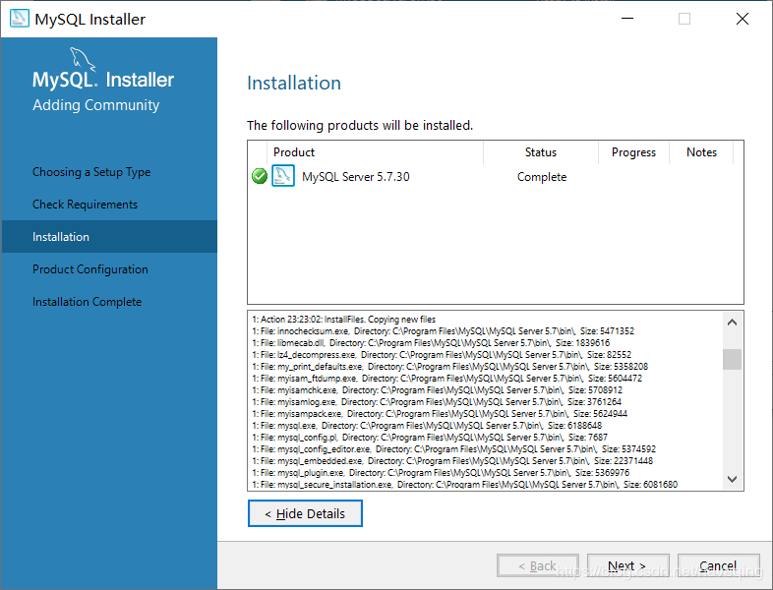The image size is (773, 590).
Task: Click the mysql_embedded.exe log line
Action: point(452,461)
